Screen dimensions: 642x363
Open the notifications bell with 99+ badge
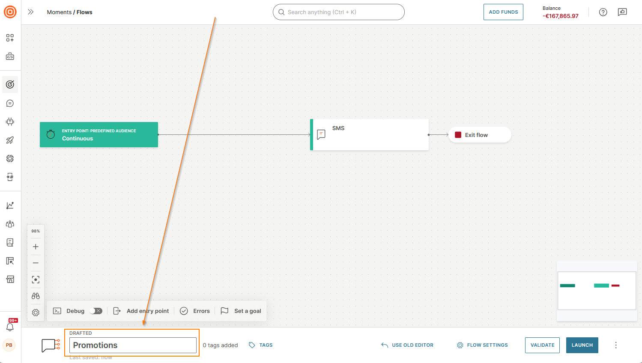click(10, 326)
